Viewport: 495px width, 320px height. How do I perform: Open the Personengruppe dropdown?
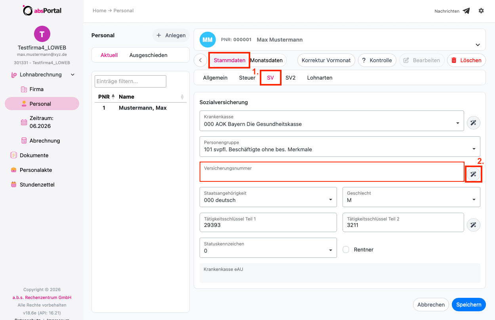pyautogui.click(x=340, y=146)
